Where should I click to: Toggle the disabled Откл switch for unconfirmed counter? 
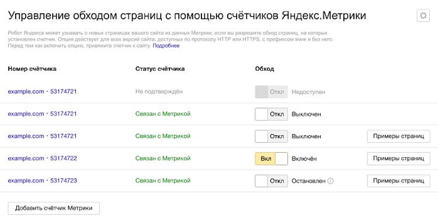pos(271,92)
